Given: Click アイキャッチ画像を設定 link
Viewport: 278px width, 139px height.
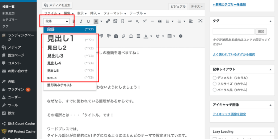Looking at the screenshot, I should pos(229,114).
